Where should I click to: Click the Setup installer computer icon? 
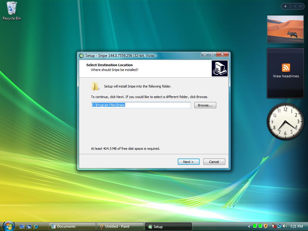click(x=220, y=68)
